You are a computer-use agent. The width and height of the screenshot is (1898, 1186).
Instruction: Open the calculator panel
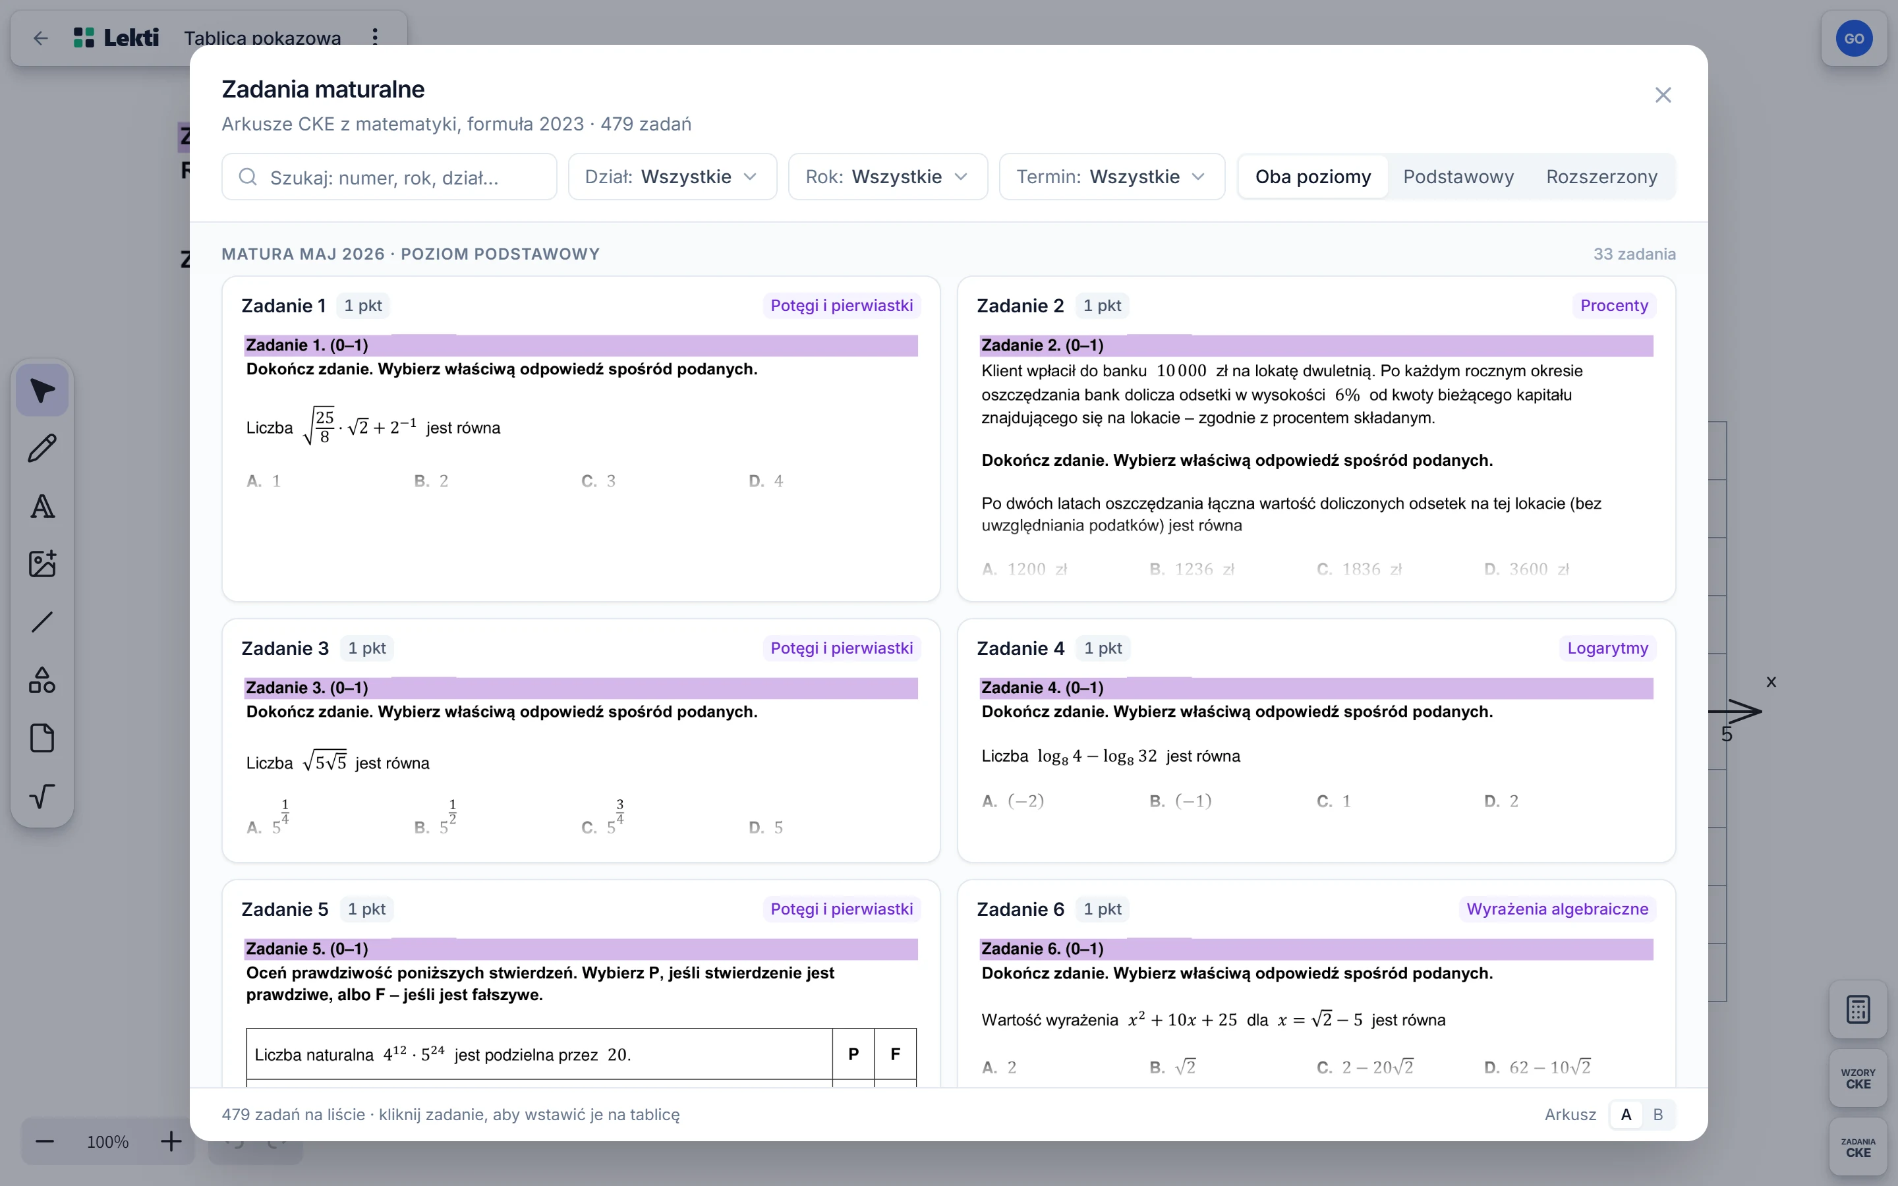(x=1858, y=1009)
